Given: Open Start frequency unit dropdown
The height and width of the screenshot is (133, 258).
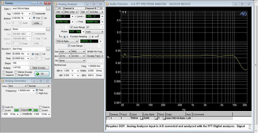Looking at the screenshot, I should [28, 54].
